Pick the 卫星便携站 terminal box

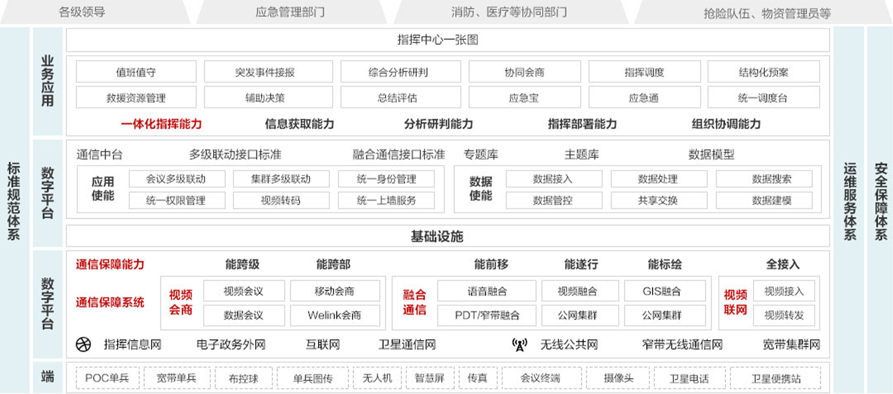tap(776, 378)
